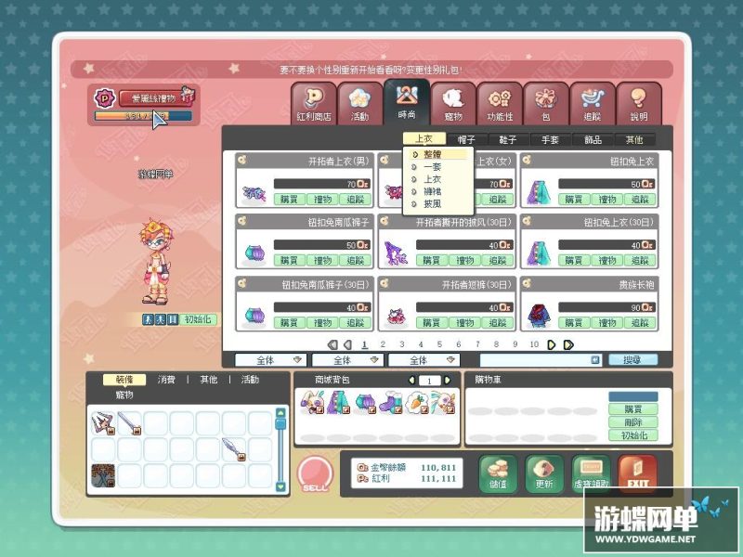Open the 手套 gloves category dropdown
743x557 pixels.
click(x=550, y=139)
